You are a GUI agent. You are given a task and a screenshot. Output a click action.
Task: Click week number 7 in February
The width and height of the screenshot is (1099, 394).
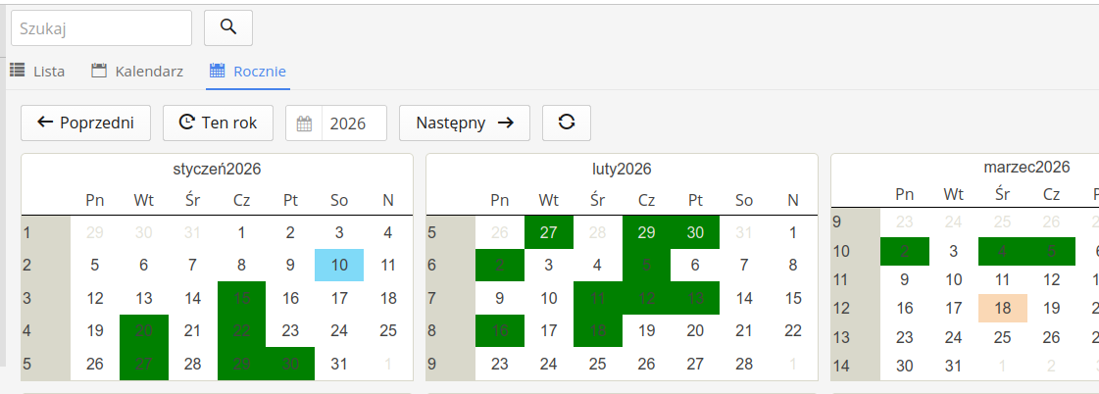pos(432,298)
